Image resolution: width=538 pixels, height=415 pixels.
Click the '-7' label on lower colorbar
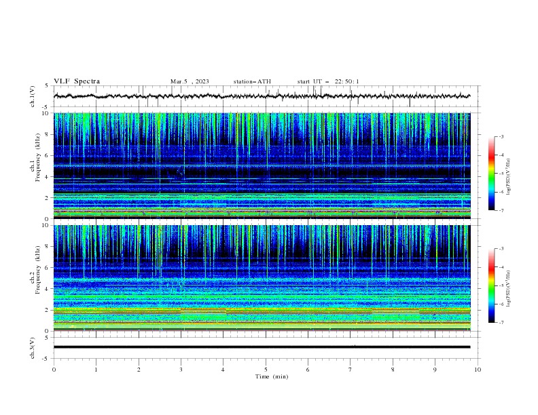[x=501, y=322]
